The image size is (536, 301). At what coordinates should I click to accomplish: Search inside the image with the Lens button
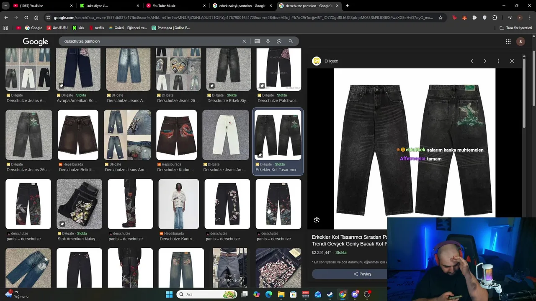pyautogui.click(x=317, y=220)
